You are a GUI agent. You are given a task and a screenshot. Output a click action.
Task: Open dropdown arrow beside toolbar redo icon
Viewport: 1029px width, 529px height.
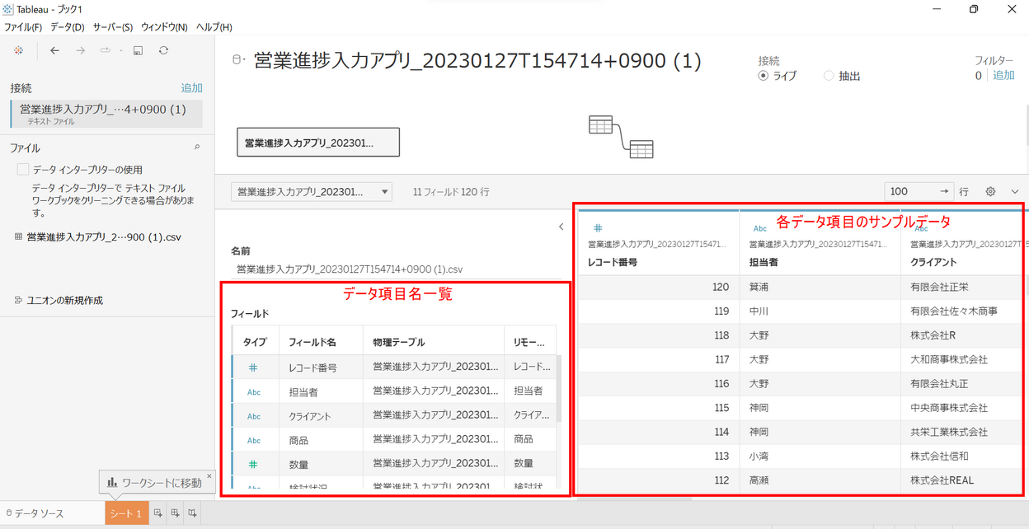(x=120, y=51)
